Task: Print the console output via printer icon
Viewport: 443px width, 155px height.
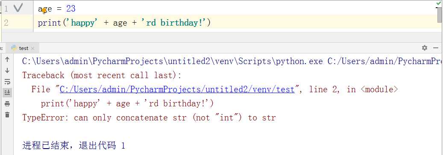Action: click(x=7, y=104)
